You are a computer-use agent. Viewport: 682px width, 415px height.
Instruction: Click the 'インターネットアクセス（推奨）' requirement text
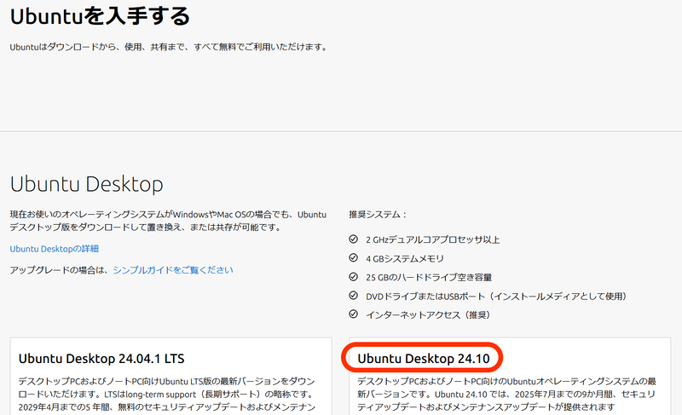tap(430, 315)
